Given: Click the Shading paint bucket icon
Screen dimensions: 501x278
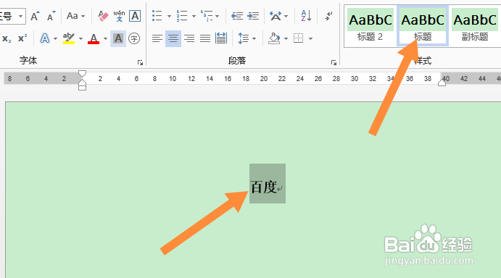Looking at the screenshot, I should click(274, 38).
